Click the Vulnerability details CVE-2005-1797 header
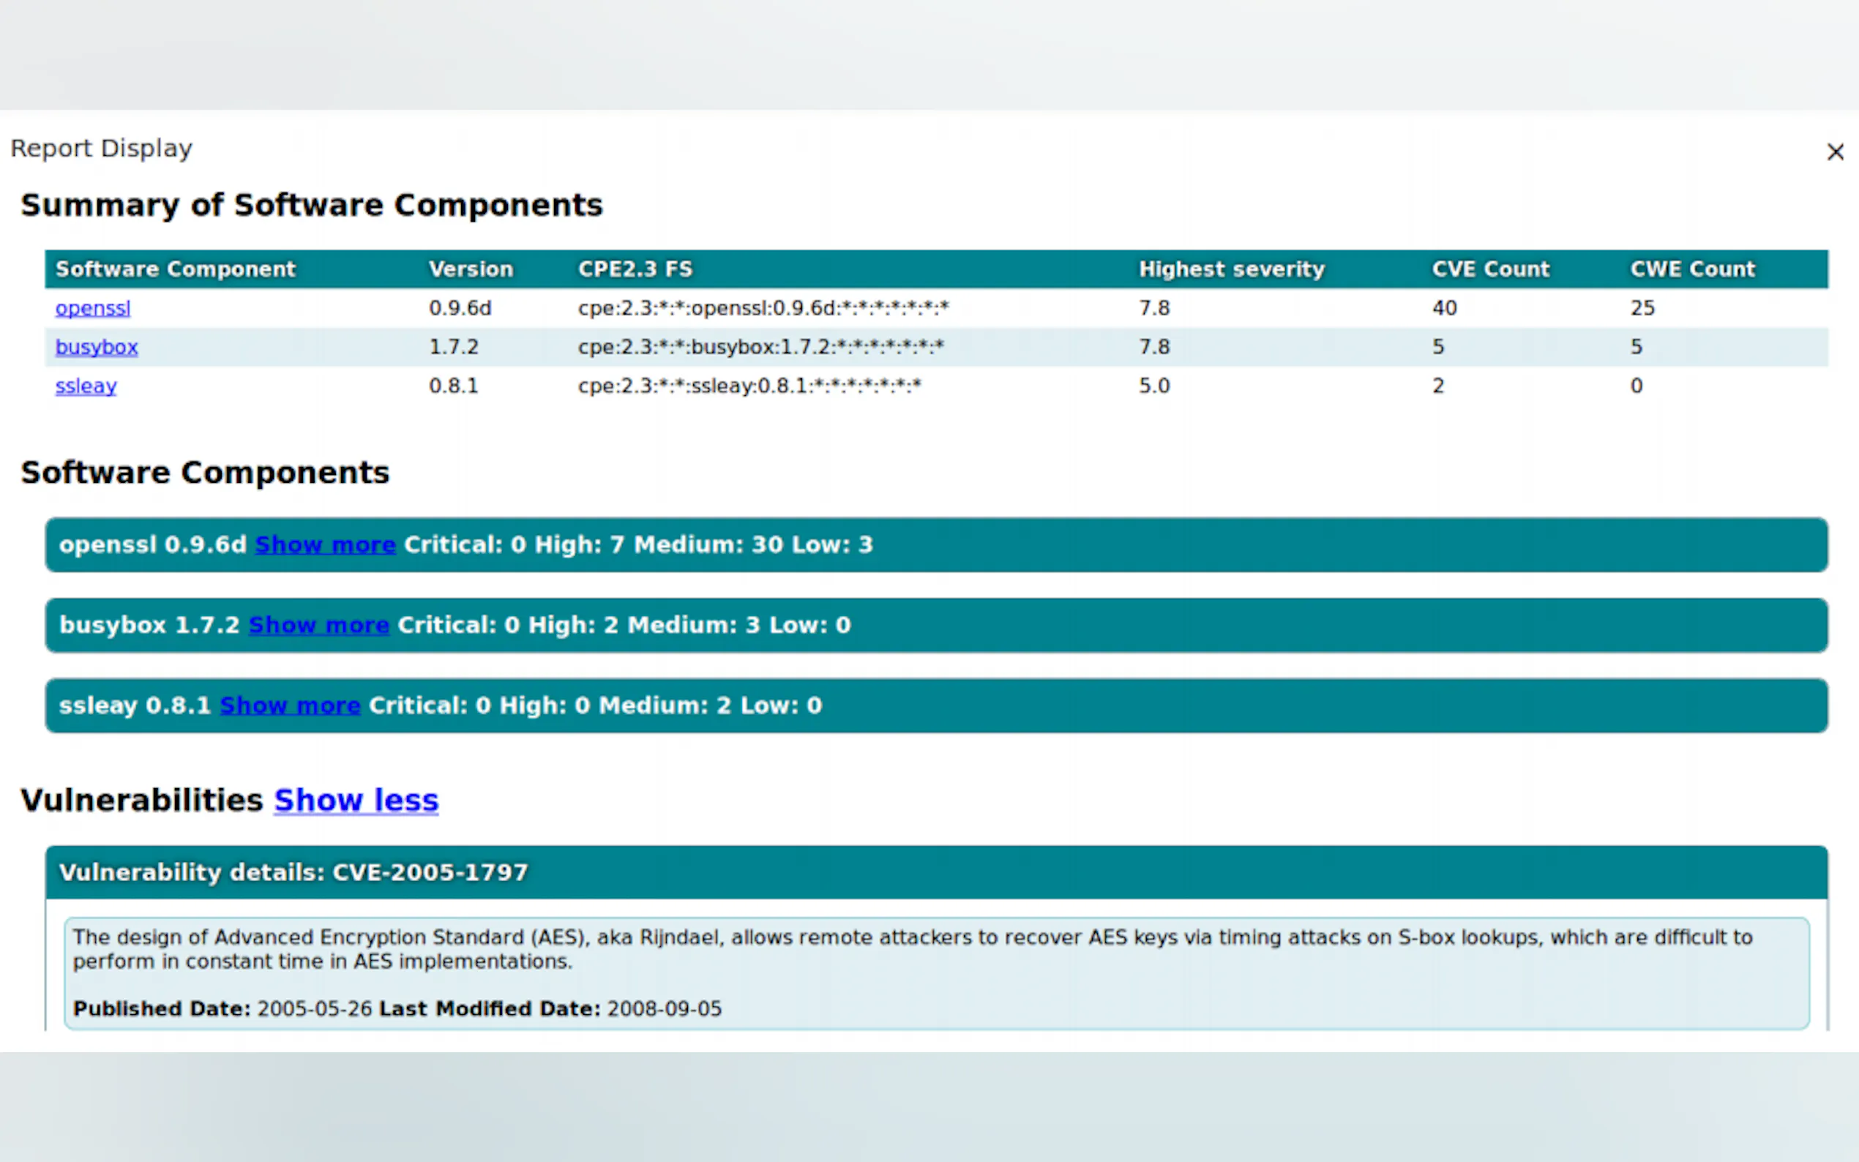Screen dimensions: 1859x1162 pos(936,872)
